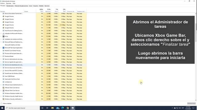Select the Instalador de módulos de Windows row
This screenshot has width=197, height=110.
(x=43, y=39)
